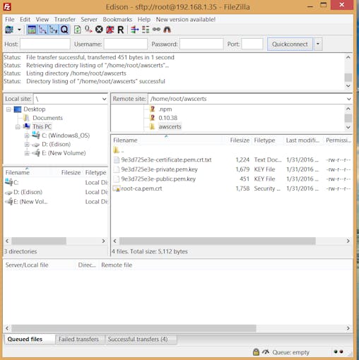Select 0.10.38 folder in remote tree
Image resolution: width=359 pixels, height=360 pixels.
point(167,118)
